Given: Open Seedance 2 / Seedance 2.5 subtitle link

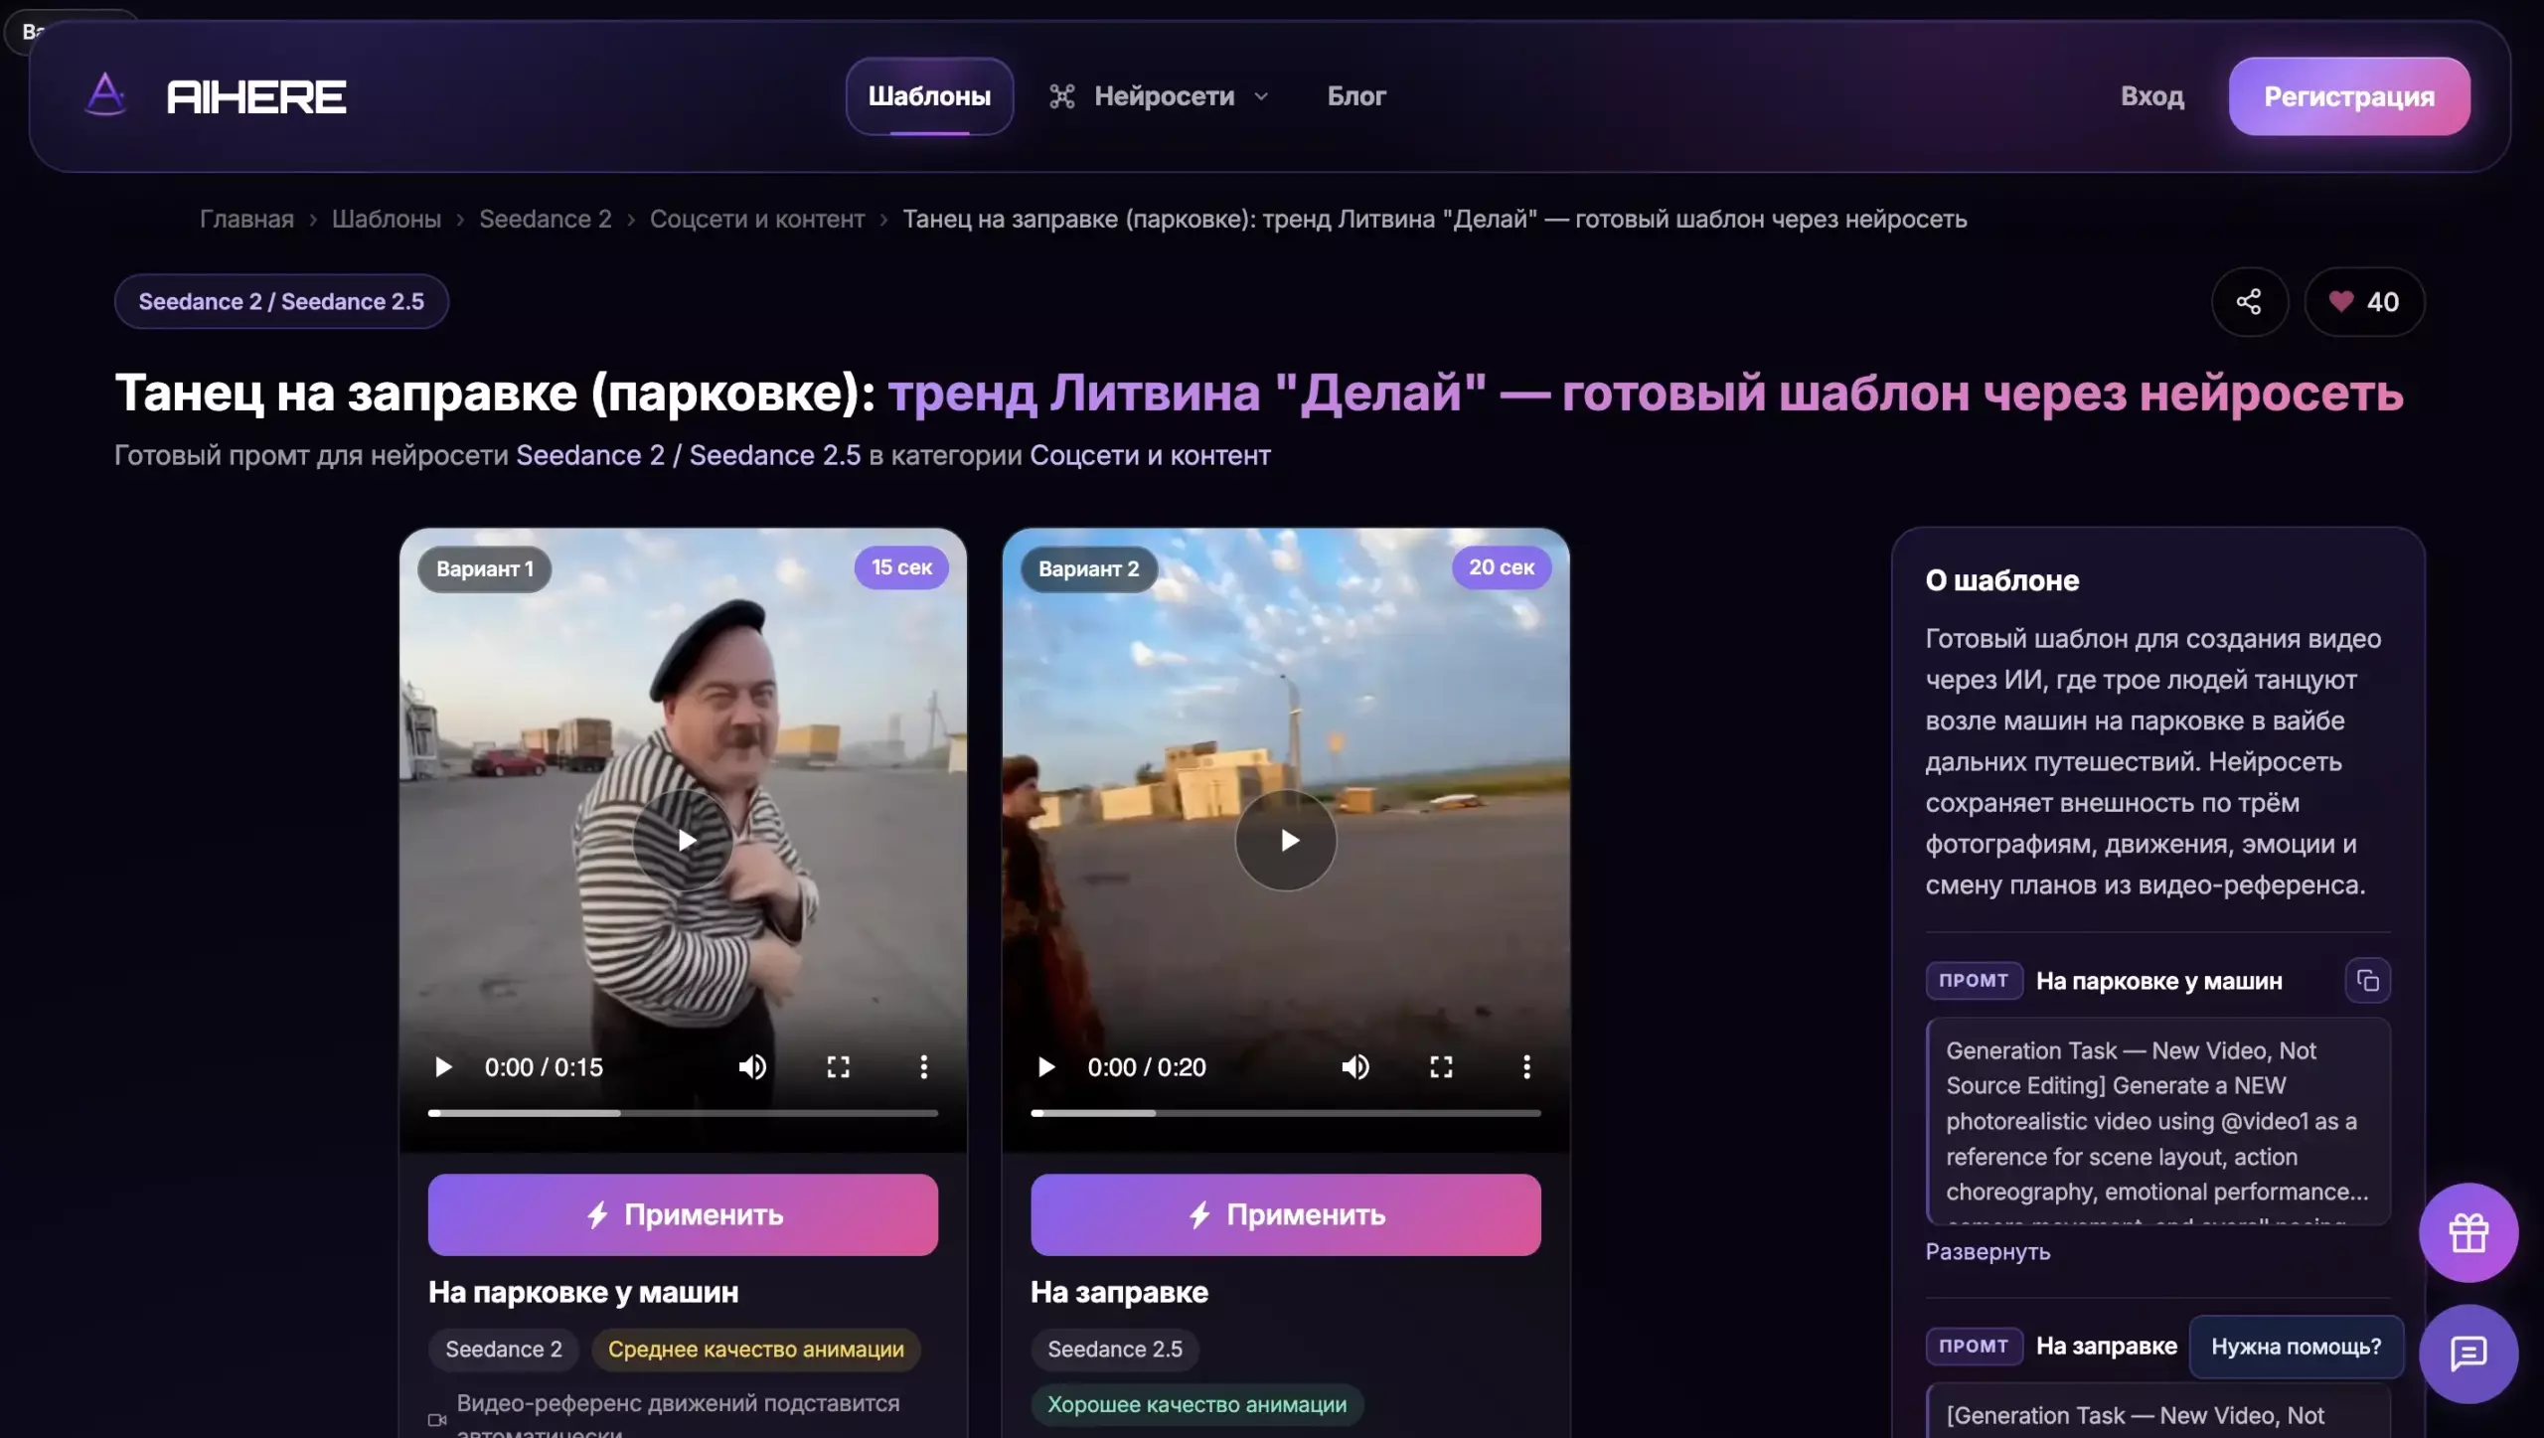Looking at the screenshot, I should tap(689, 455).
